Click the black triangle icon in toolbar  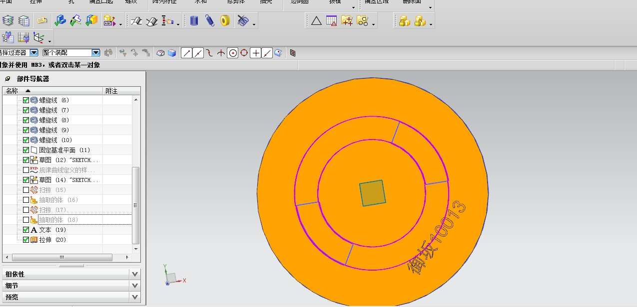(316, 21)
